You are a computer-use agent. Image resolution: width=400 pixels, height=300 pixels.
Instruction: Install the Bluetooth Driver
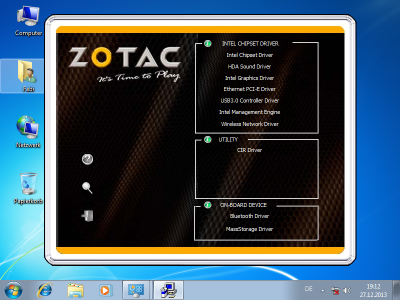click(249, 216)
